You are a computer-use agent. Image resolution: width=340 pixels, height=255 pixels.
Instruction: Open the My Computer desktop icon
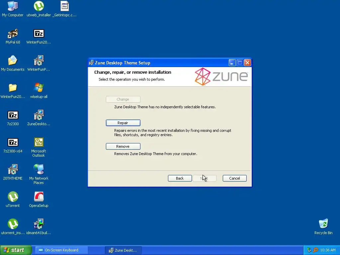click(x=13, y=9)
